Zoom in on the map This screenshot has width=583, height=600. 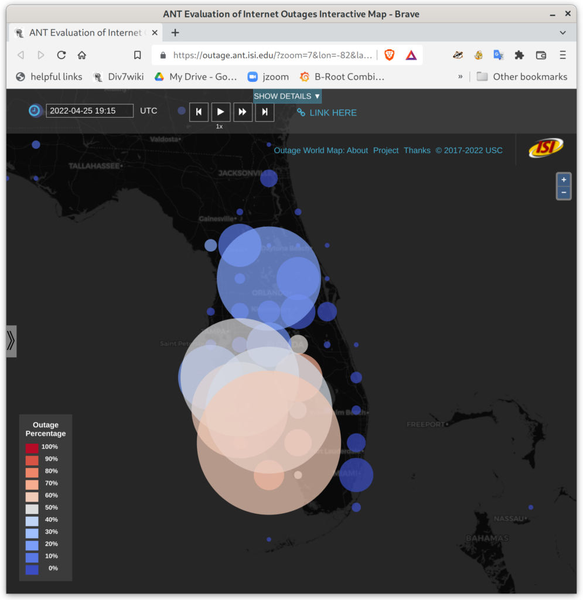(564, 180)
